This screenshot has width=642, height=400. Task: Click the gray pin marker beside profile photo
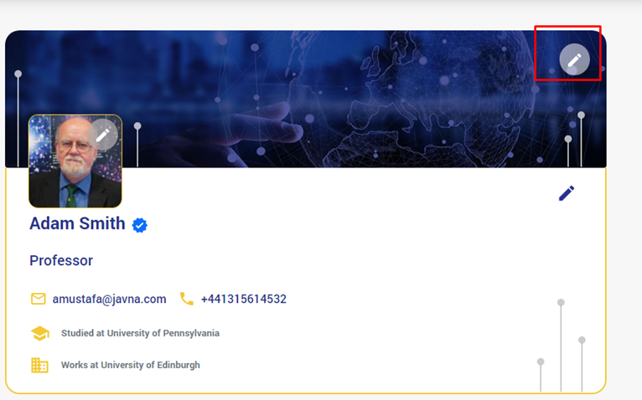137,145
